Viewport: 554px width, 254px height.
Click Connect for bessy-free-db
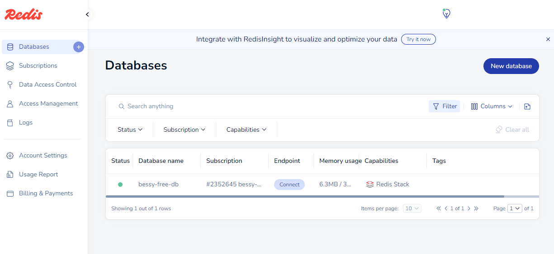(289, 185)
